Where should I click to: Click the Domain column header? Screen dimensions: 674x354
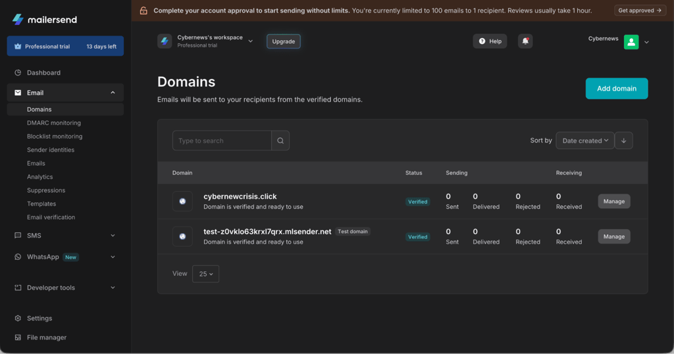pyautogui.click(x=182, y=173)
